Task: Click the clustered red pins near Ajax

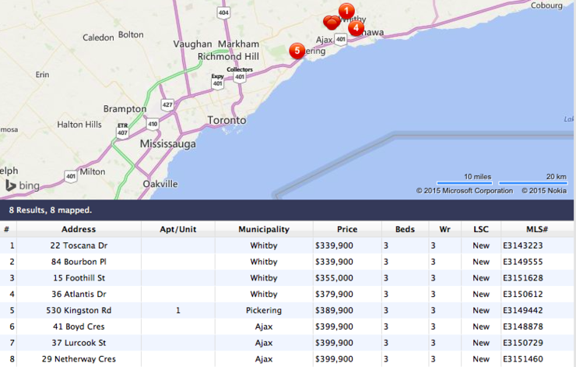Action: (x=332, y=23)
